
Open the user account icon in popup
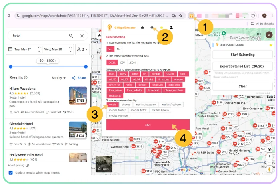pos(171,28)
